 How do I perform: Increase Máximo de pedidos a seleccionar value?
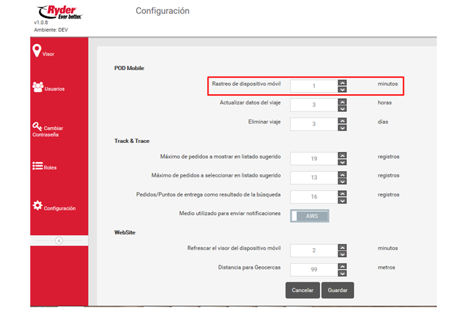tap(342, 172)
